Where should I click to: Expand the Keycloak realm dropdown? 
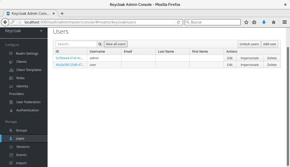point(41,31)
